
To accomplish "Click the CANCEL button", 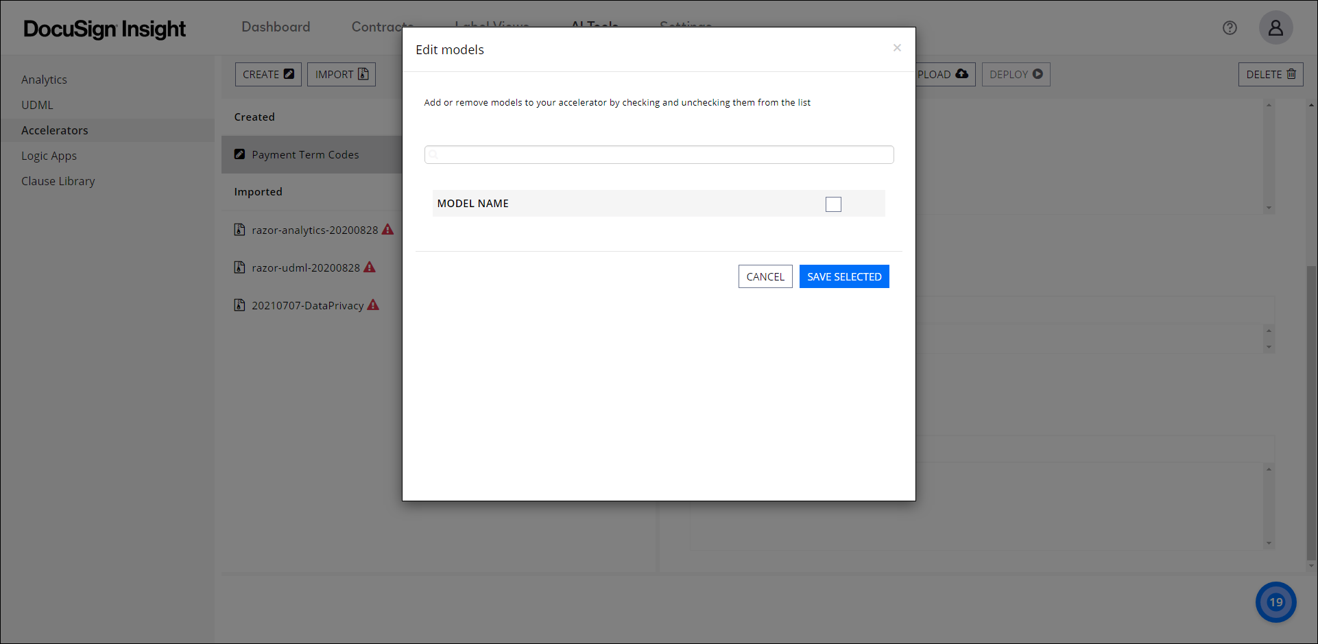I will tap(765, 276).
